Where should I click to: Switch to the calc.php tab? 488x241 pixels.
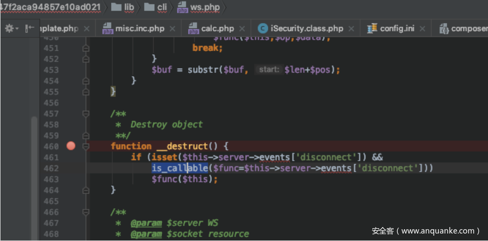click(x=218, y=28)
